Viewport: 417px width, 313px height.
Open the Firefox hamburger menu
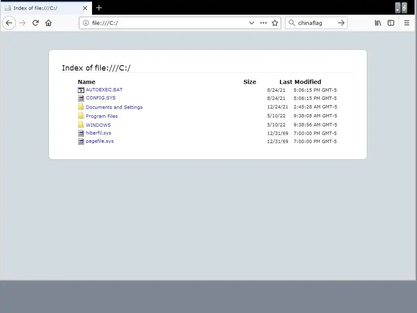407,23
